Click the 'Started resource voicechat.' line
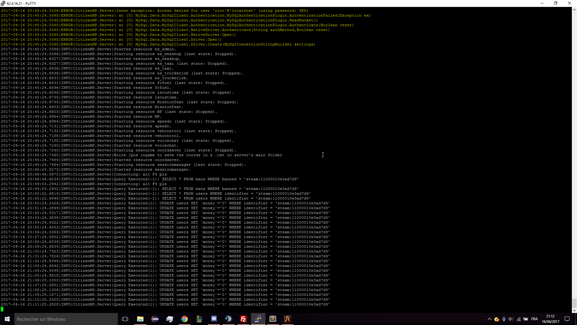Image resolution: width=577 pixels, height=325 pixels. tap(90, 145)
